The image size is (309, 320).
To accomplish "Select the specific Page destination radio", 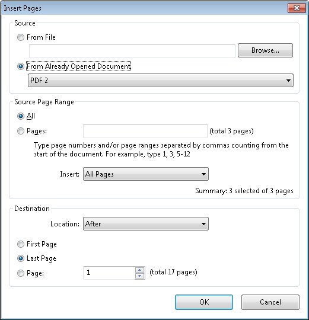I will point(21,273).
